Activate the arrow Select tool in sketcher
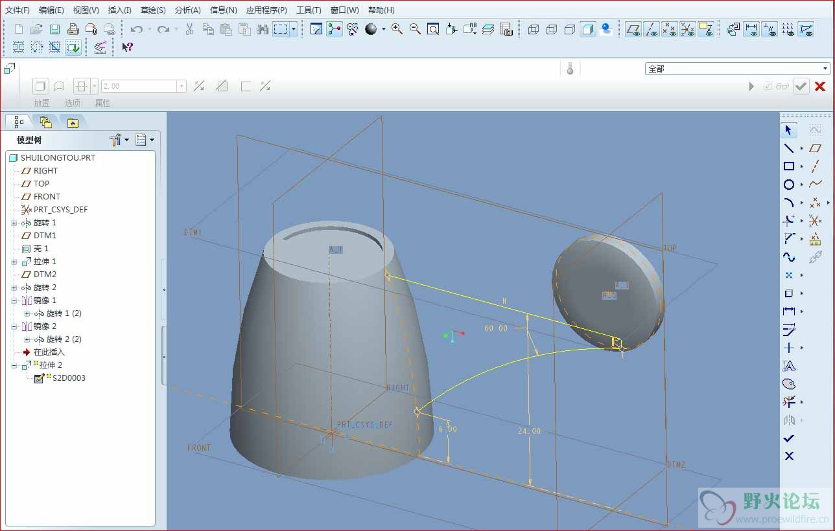Screen dimensions: 835x531 789,130
